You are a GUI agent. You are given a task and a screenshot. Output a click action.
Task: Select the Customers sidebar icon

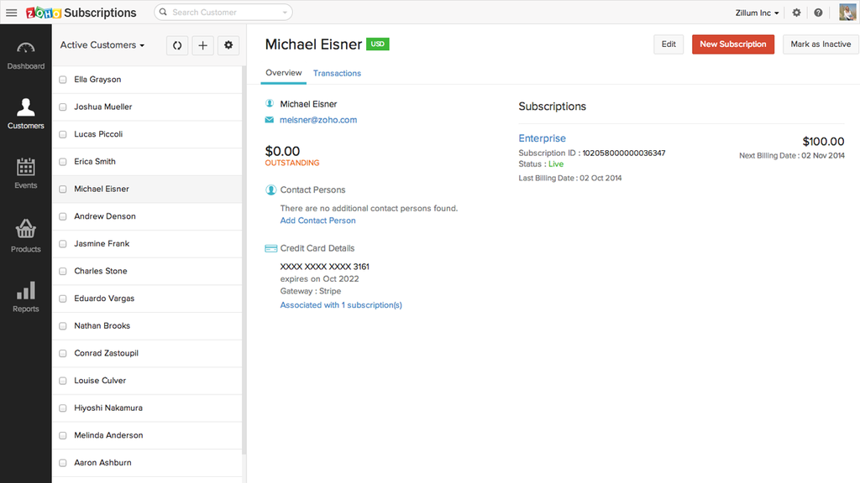tap(25, 112)
